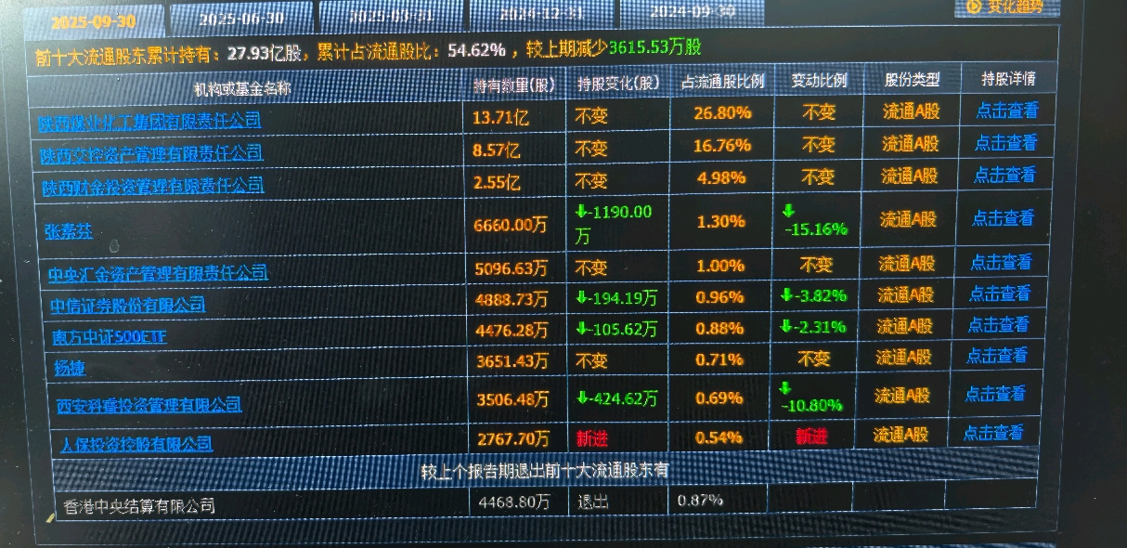Click the -105.62万 holding change cell
1127x548 pixels.
[616, 329]
